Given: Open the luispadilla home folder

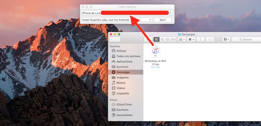Looking at the screenshot, I should coord(126,93).
